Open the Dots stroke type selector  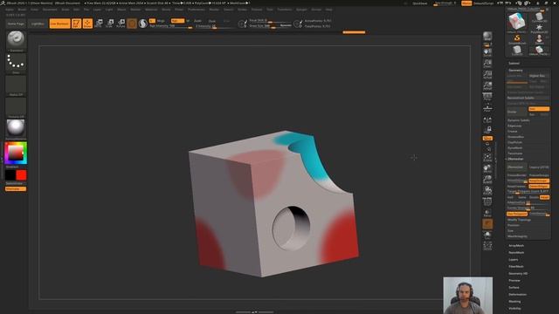(16, 62)
